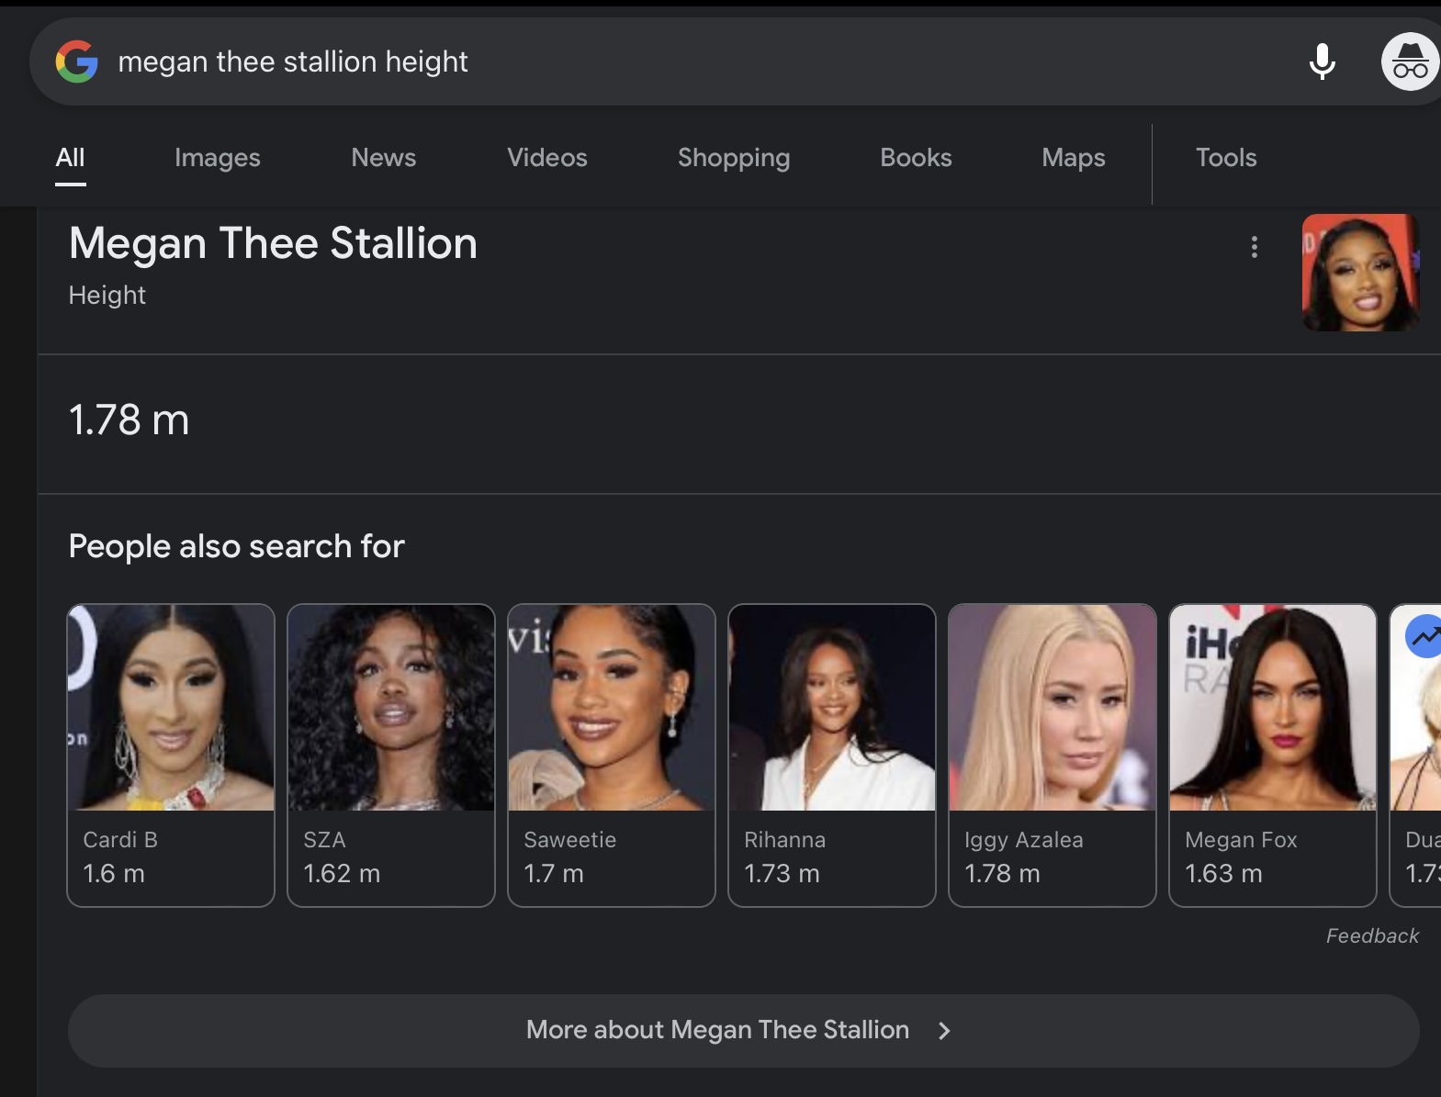
Task: Open Megan Thee Stallion profile thumbnail
Action: [x=1360, y=273]
